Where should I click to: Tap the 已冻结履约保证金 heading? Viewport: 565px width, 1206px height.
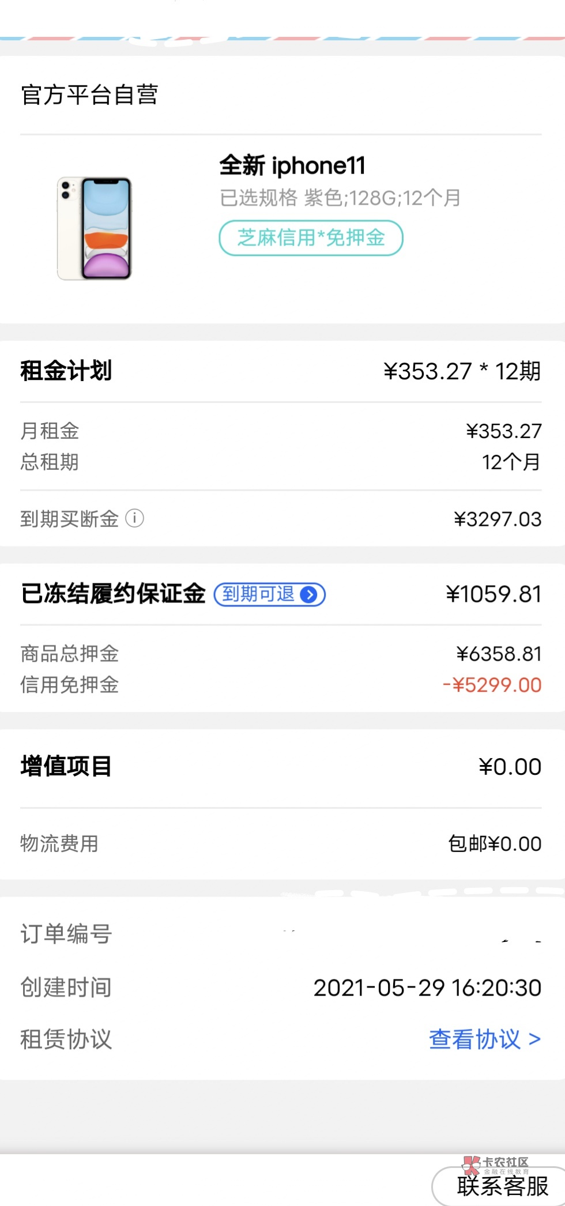[x=113, y=594]
